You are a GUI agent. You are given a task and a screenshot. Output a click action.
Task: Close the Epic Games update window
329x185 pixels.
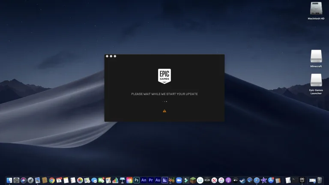pyautogui.click(x=107, y=56)
